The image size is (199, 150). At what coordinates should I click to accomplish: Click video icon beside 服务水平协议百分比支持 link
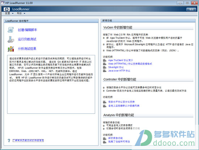105,102
